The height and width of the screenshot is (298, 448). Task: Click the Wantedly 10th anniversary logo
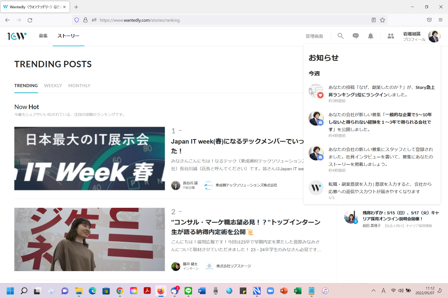pos(16,36)
